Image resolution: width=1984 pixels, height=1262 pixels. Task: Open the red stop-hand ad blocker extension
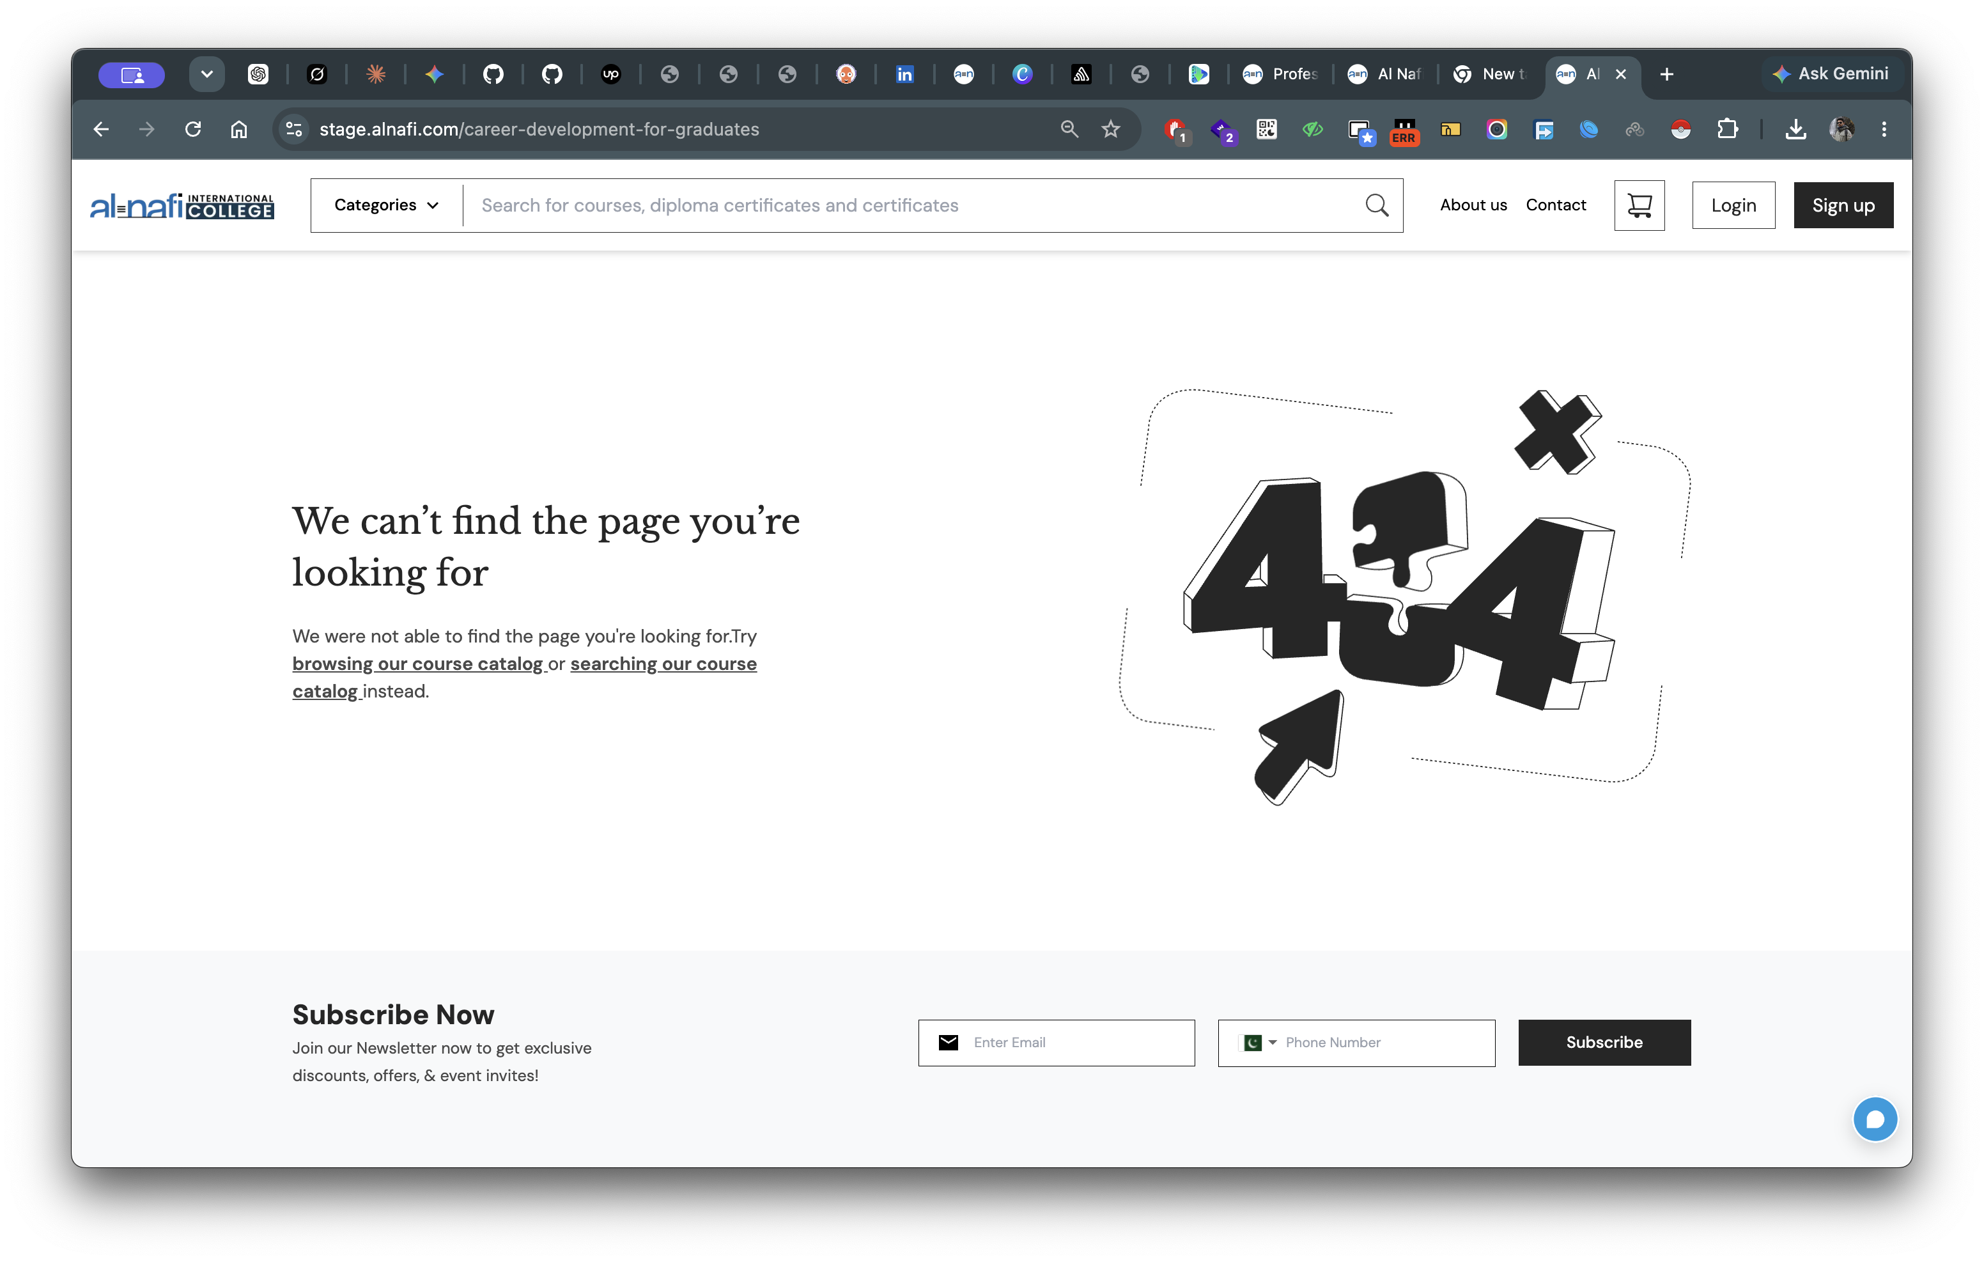click(x=1177, y=130)
